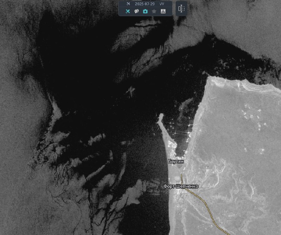Click the teal satellite icon in the toolbar

click(128, 12)
